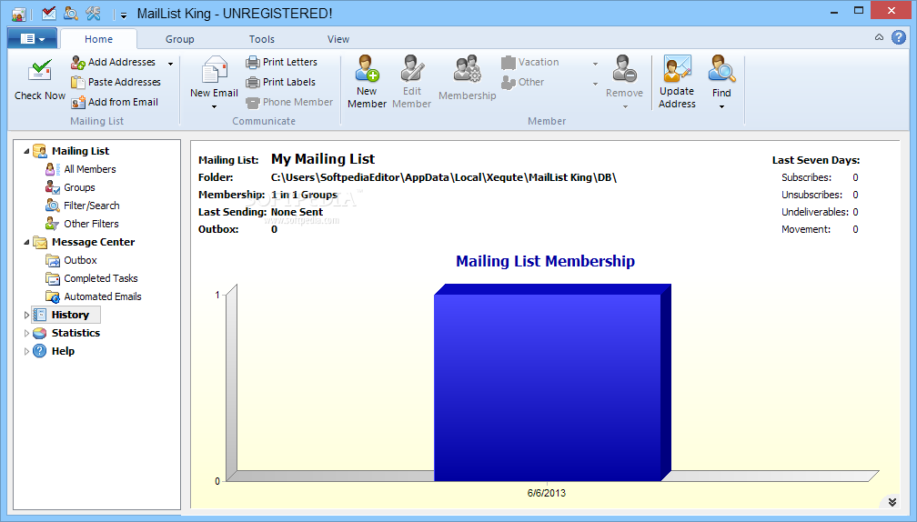Viewport: 917px width, 522px height.
Task: Click the quick access tools icon
Action: [93, 13]
